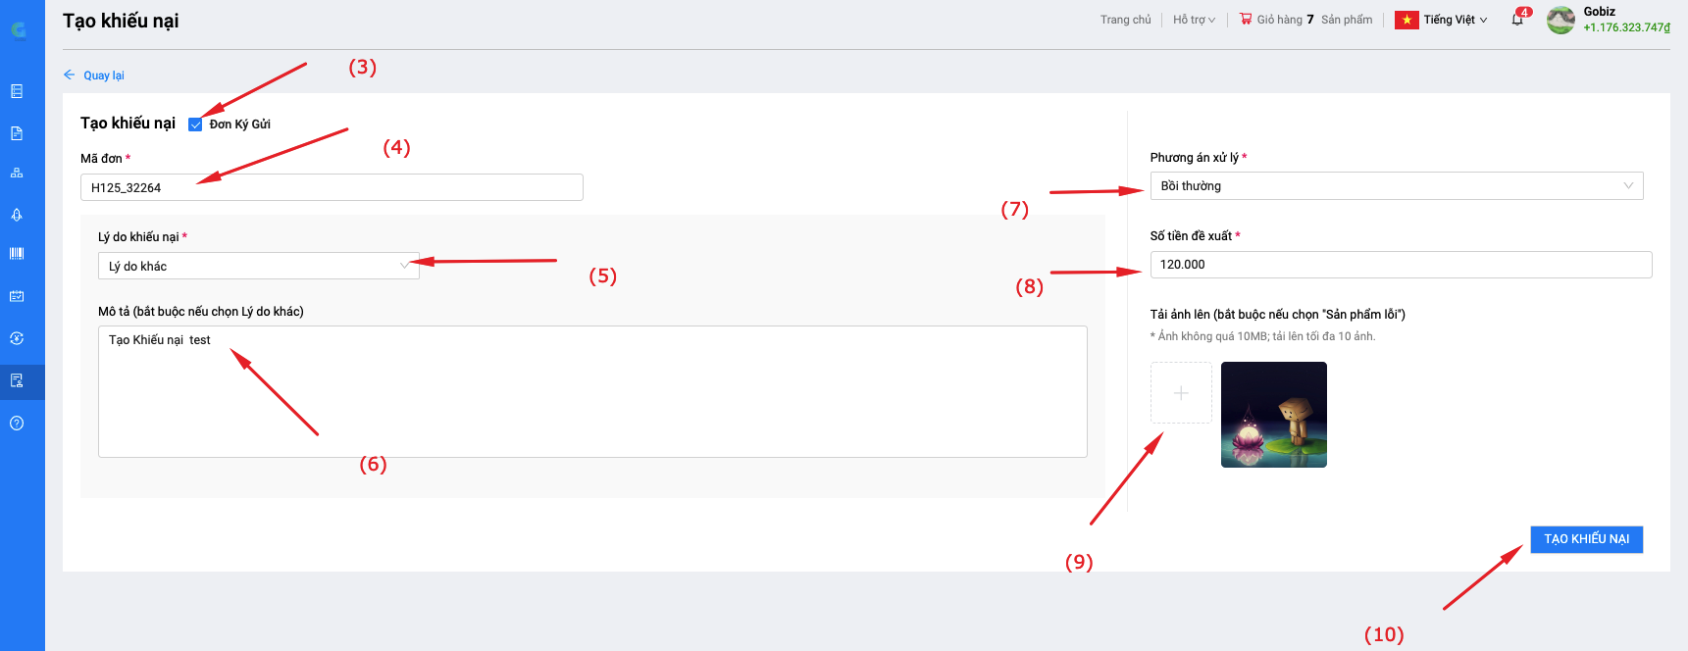
Task: Click the plus upload image box
Action: click(1181, 393)
